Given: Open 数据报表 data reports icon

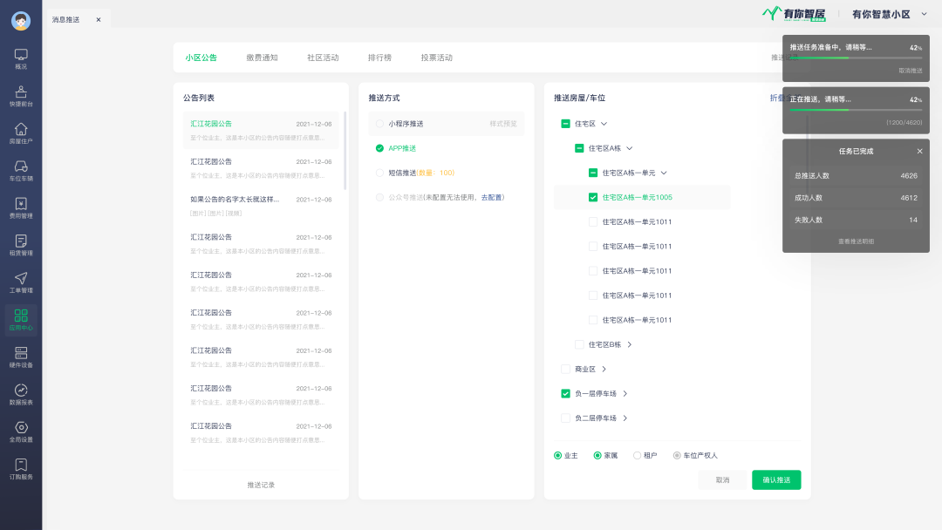Looking at the screenshot, I should click(x=21, y=394).
